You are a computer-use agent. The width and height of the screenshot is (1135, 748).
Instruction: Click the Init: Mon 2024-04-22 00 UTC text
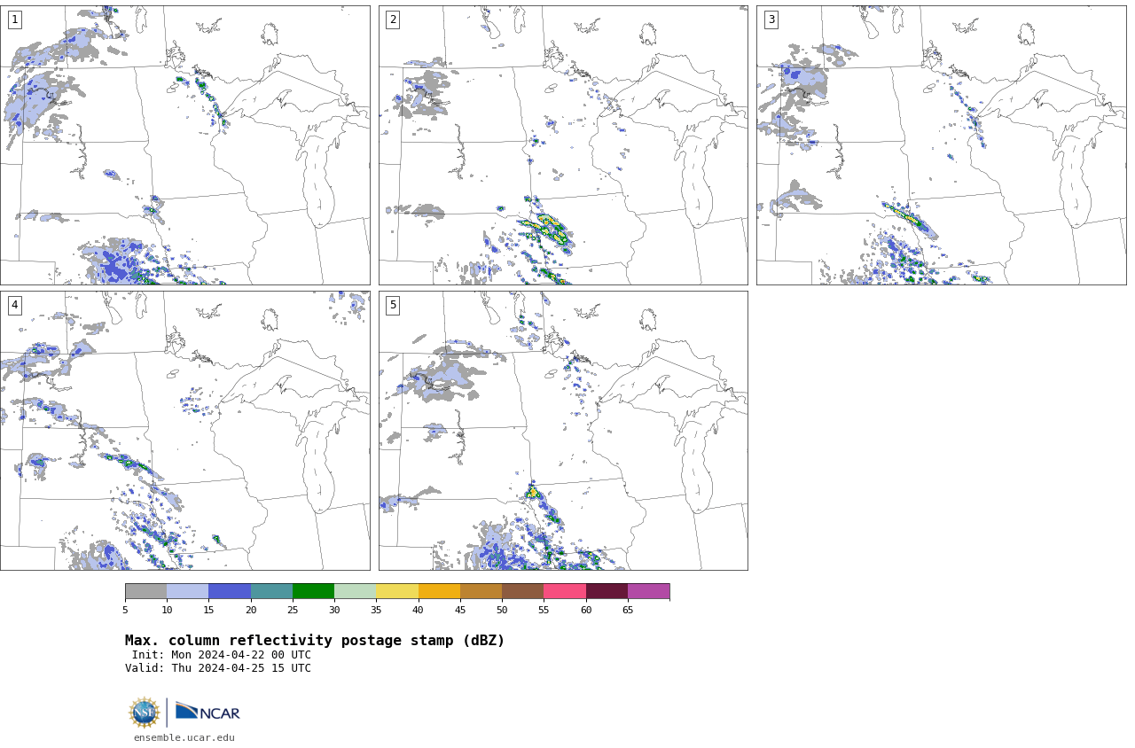[222, 655]
